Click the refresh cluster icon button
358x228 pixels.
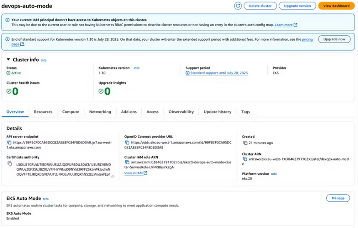(238, 6)
